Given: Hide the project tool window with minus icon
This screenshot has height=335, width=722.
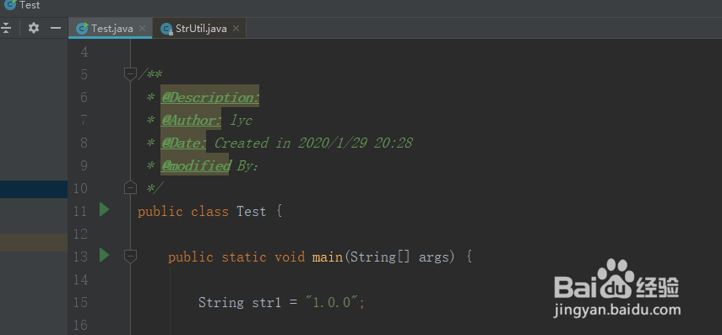Looking at the screenshot, I should click(56, 28).
